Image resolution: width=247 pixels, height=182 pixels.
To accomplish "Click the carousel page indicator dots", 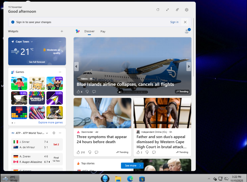I will click(x=133, y=92).
